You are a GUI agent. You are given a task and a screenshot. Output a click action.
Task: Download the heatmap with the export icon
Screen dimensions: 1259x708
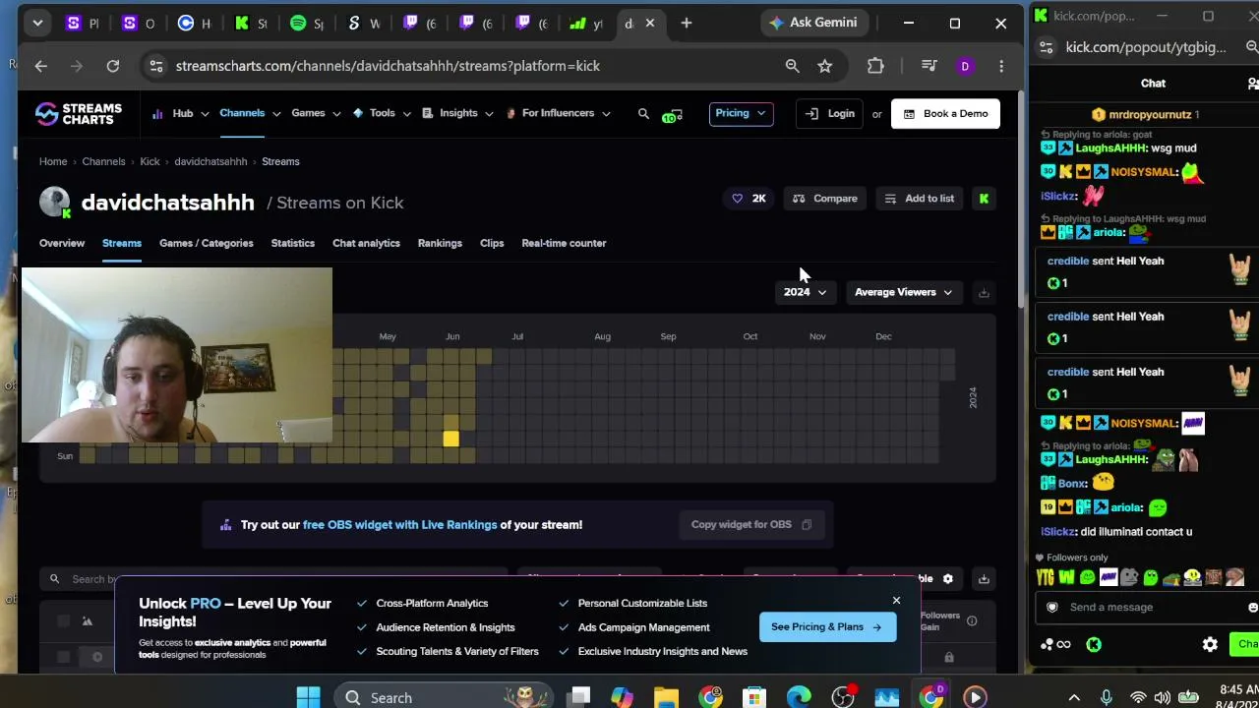click(x=984, y=292)
